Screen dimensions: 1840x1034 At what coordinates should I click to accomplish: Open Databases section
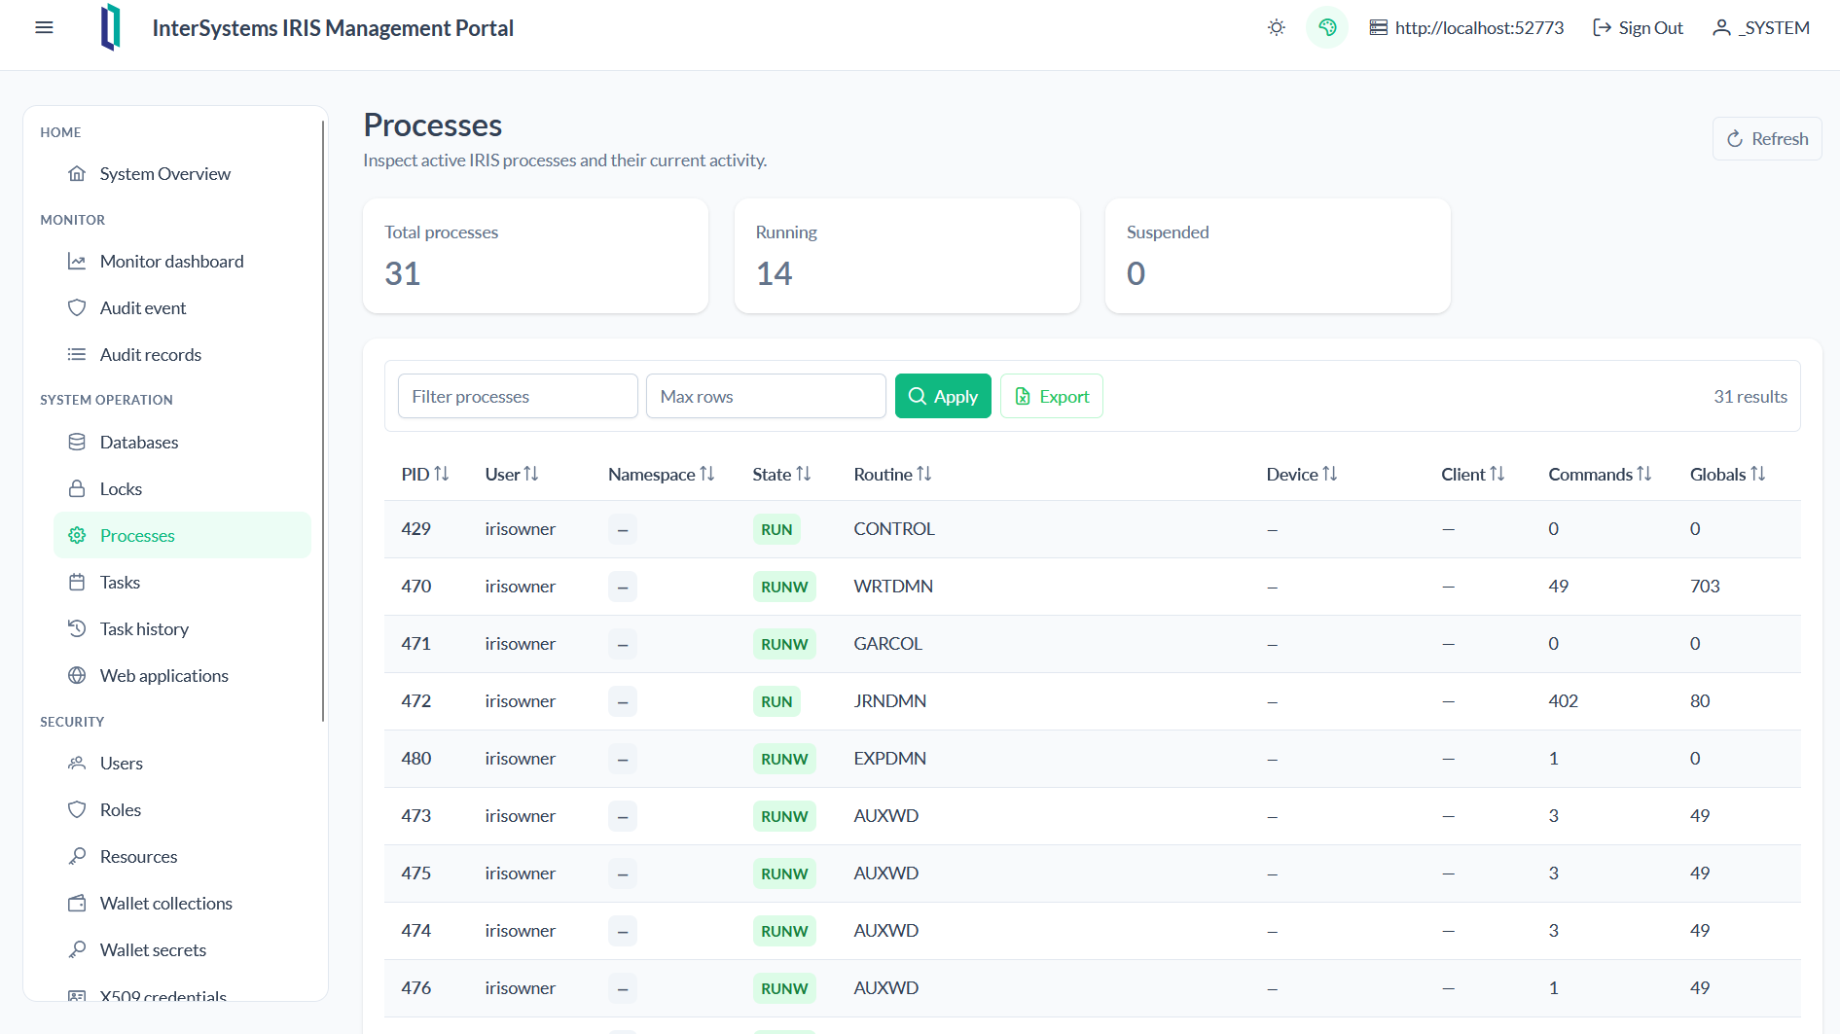click(182, 443)
